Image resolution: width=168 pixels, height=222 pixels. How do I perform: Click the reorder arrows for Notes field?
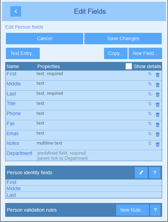pyautogui.click(x=150, y=143)
